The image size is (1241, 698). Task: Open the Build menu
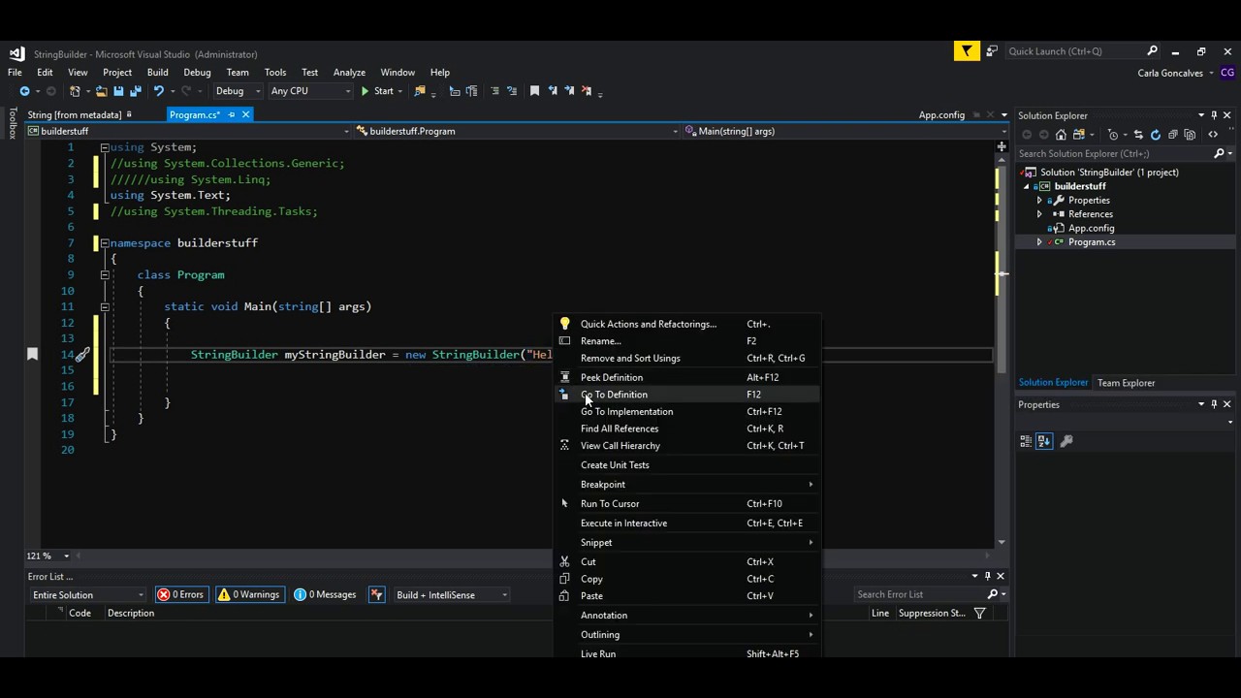click(157, 72)
